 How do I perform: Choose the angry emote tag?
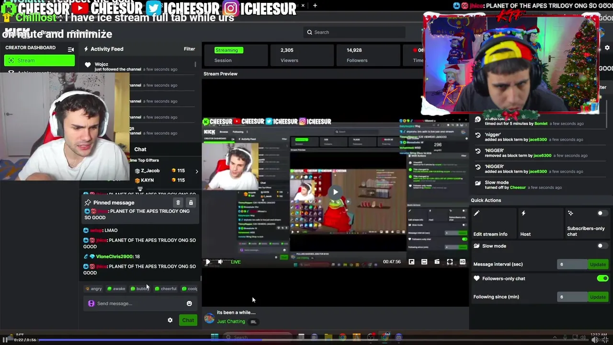click(93, 288)
